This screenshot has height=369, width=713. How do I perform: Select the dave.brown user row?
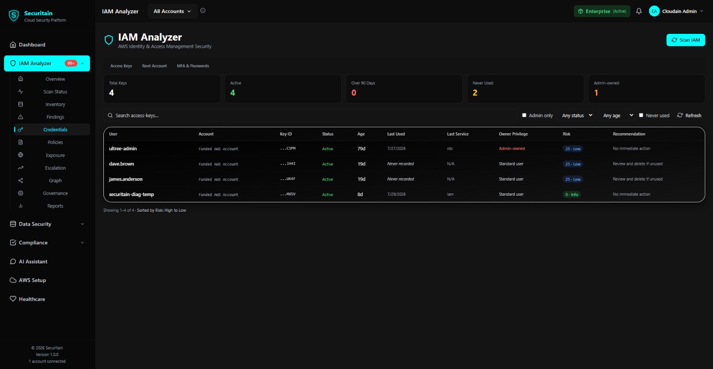404,164
